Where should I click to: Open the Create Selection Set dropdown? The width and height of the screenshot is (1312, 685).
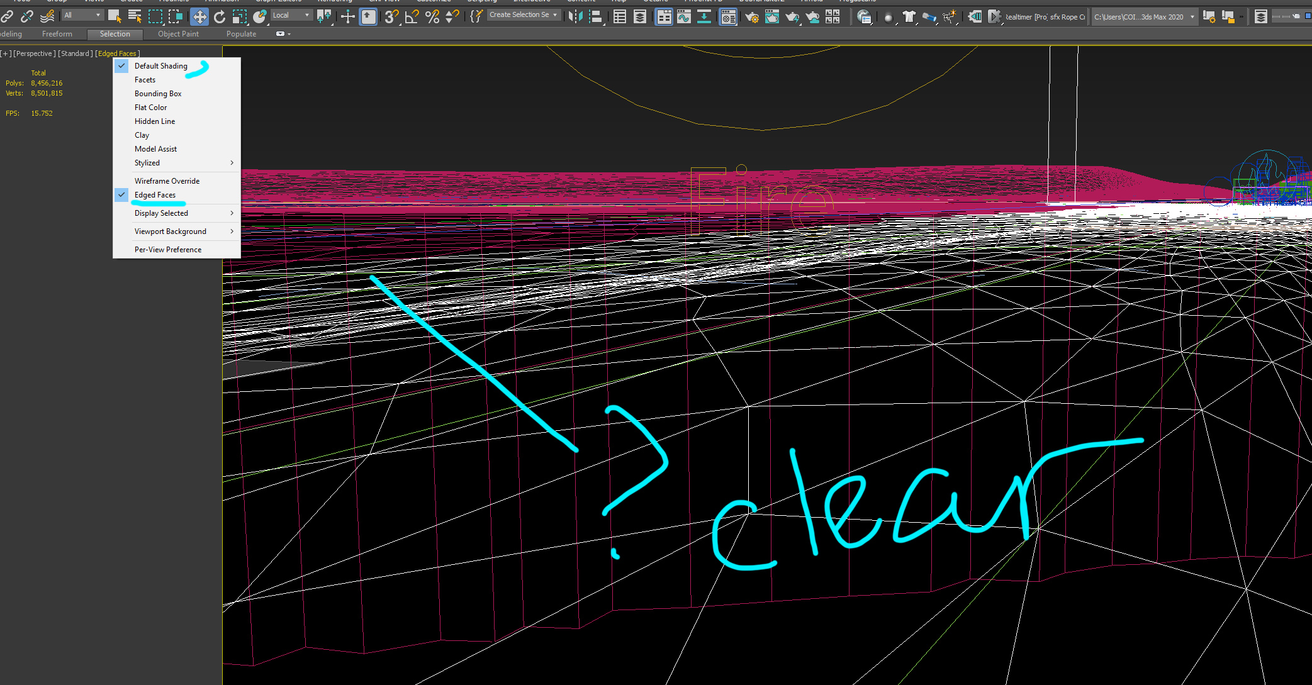pyautogui.click(x=523, y=15)
